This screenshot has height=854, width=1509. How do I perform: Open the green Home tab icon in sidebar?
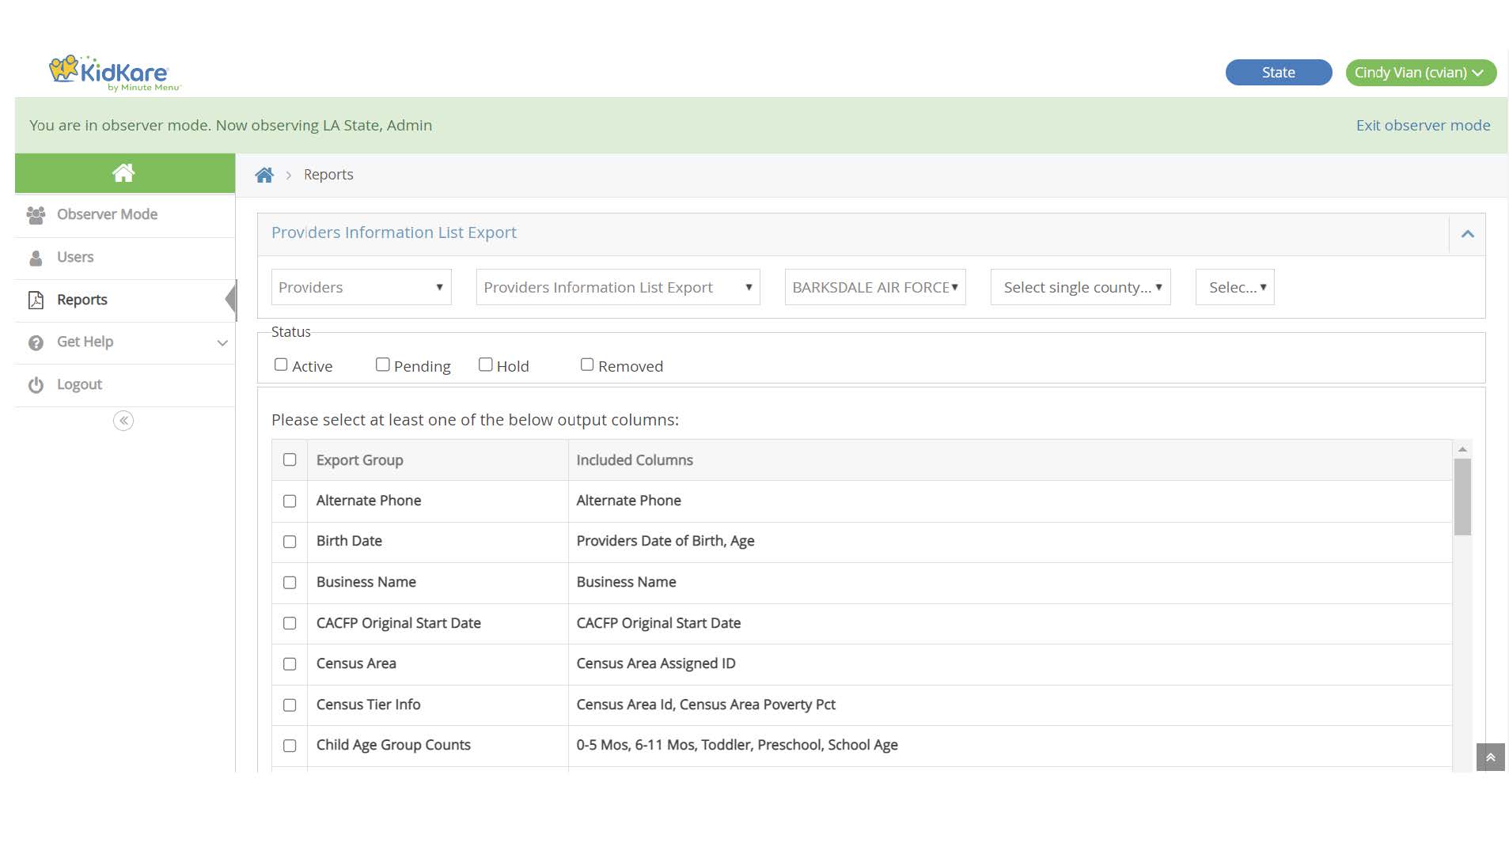point(124,172)
